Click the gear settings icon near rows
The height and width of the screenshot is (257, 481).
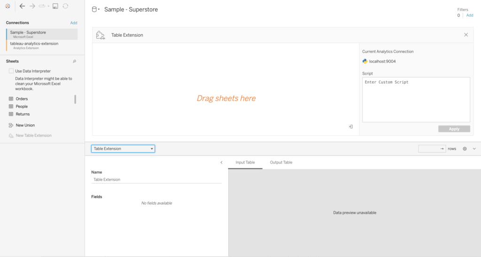[465, 148]
